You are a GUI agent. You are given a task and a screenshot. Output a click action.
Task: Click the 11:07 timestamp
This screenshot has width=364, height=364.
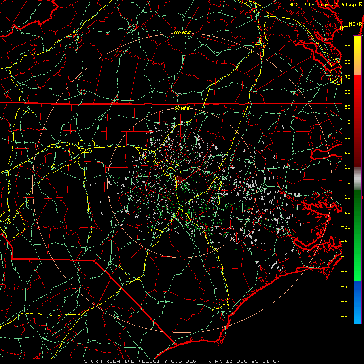(x=271, y=361)
